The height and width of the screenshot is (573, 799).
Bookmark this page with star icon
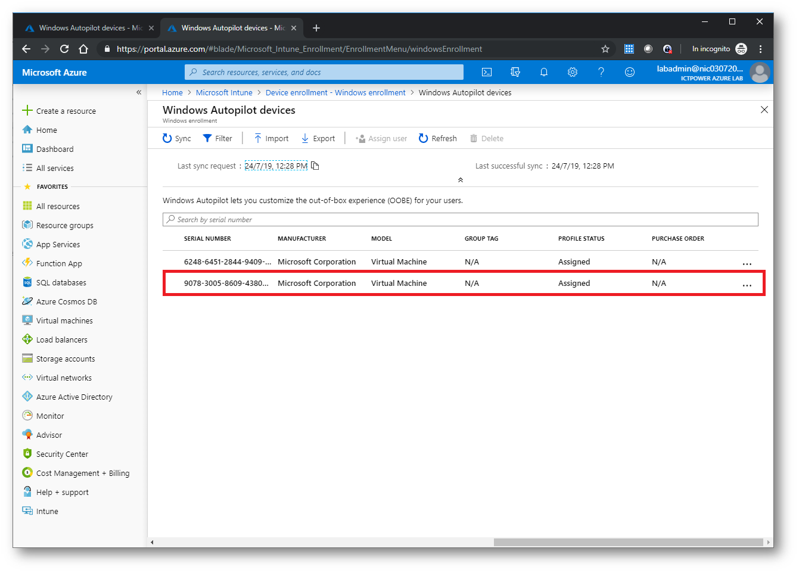coord(605,49)
